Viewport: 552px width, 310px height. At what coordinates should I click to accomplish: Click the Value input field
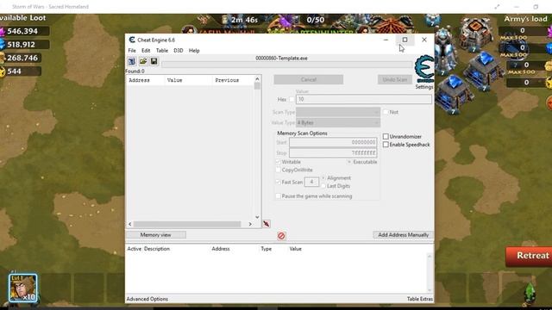click(x=364, y=100)
